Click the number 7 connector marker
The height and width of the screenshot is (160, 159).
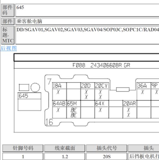(49, 81)
